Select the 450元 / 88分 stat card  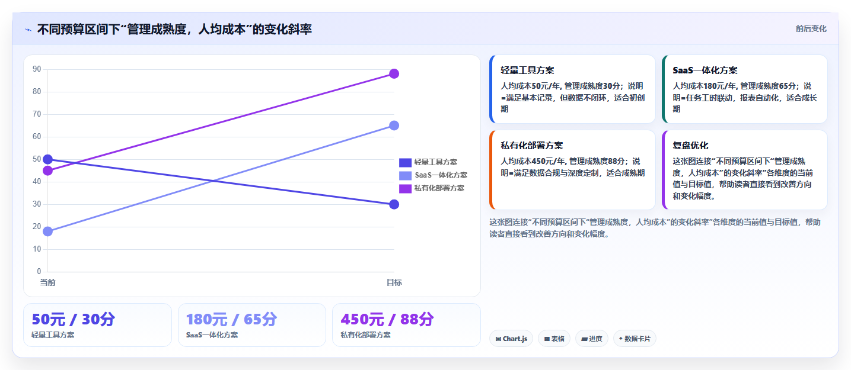tap(406, 325)
